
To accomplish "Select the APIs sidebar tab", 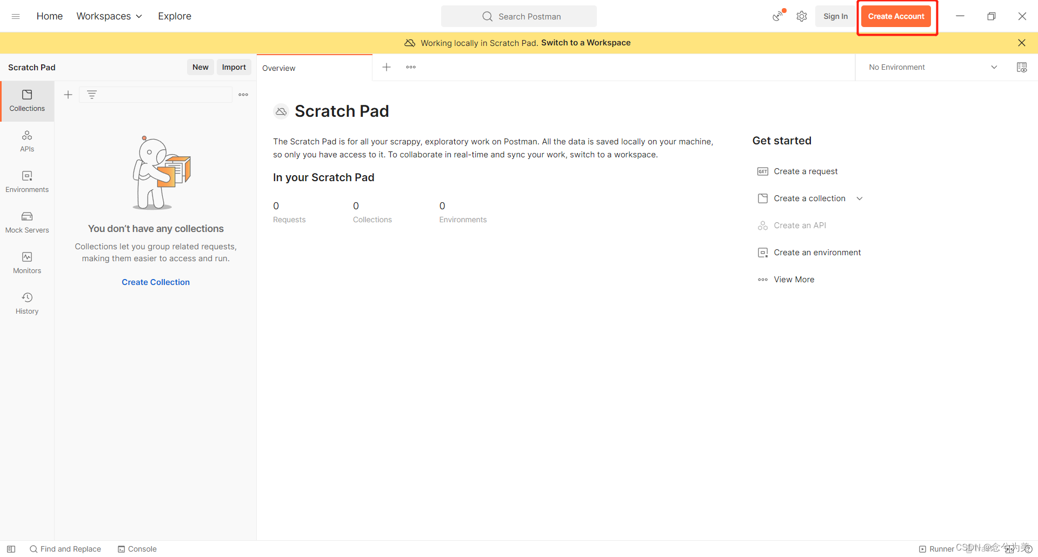I will pyautogui.click(x=27, y=142).
